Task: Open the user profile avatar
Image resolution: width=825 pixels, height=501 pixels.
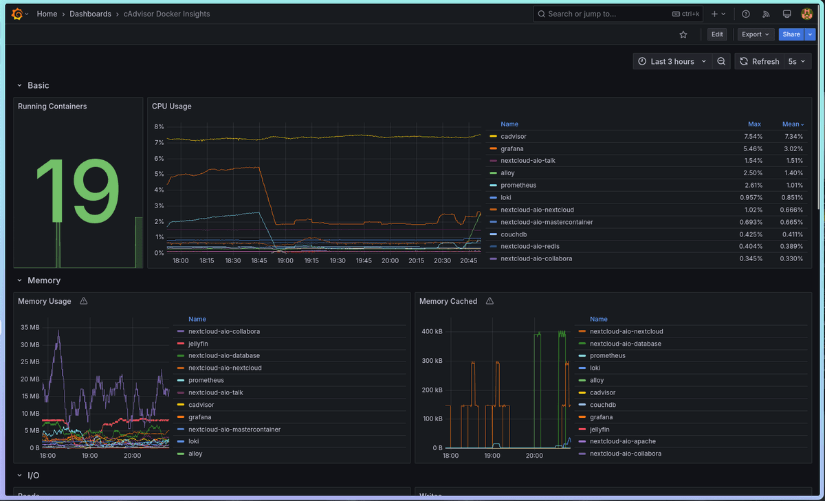Action: pos(807,14)
